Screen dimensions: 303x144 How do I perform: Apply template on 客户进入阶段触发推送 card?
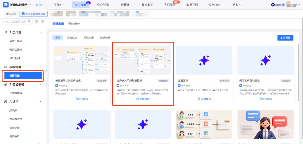coord(143,99)
